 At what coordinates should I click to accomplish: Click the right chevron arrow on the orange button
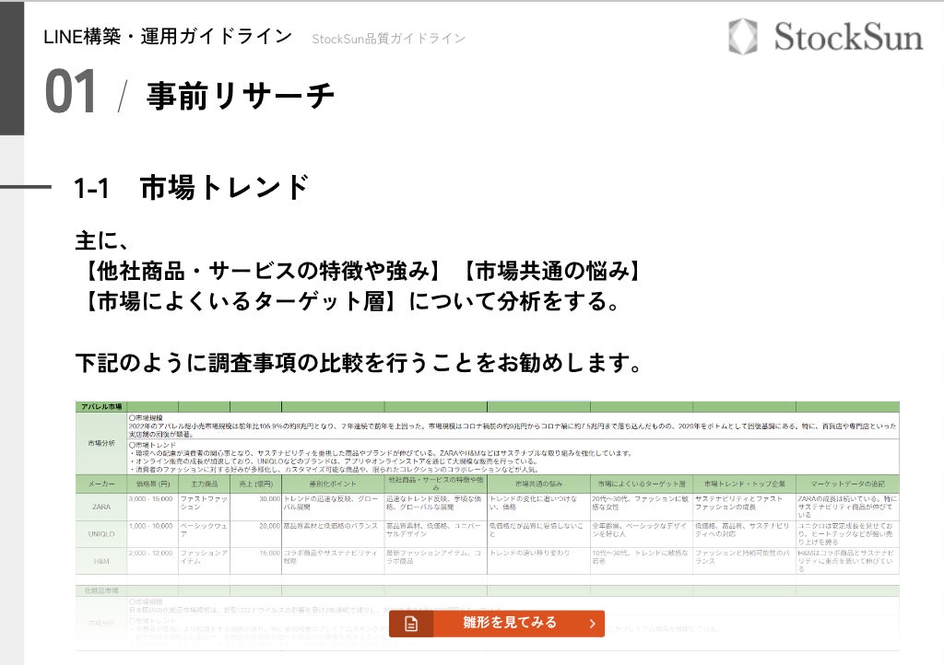593,624
